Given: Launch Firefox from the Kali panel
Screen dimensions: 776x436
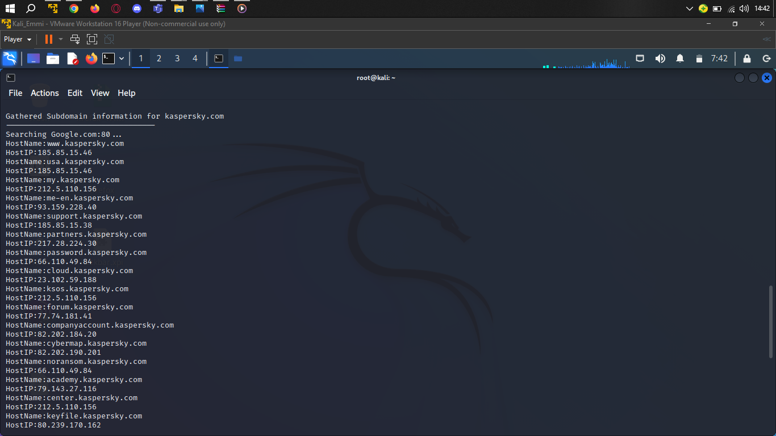Looking at the screenshot, I should coord(91,58).
